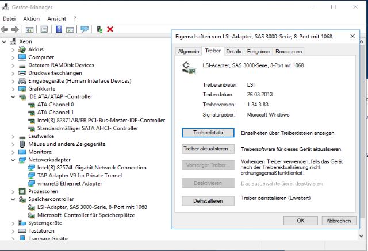368x251 pixels.
Task: Collapse the Netzwerkadapter node
Action: 13,160
